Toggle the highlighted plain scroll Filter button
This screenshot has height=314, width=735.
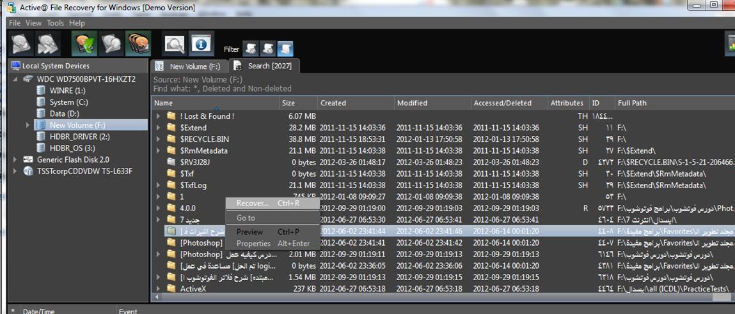285,49
